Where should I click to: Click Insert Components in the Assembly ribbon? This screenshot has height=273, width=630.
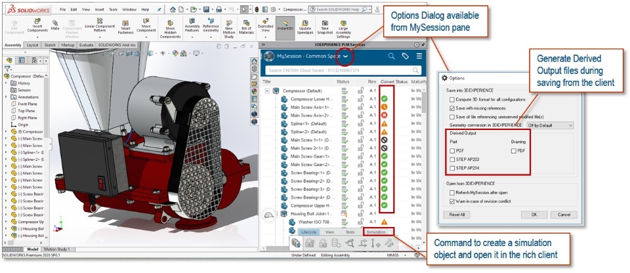click(x=37, y=26)
